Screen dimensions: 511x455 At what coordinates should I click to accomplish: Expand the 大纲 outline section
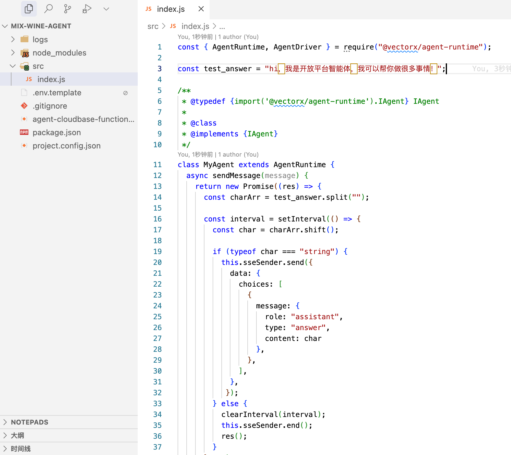pos(69,435)
